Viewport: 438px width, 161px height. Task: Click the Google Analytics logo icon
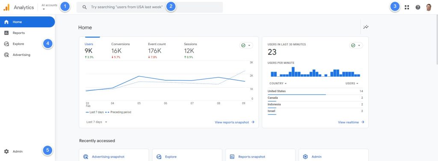click(6, 8)
